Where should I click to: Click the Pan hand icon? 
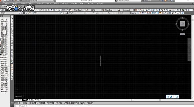tap(41, 10)
